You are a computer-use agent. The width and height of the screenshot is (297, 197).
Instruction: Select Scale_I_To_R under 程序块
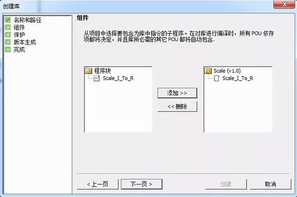(x=118, y=78)
